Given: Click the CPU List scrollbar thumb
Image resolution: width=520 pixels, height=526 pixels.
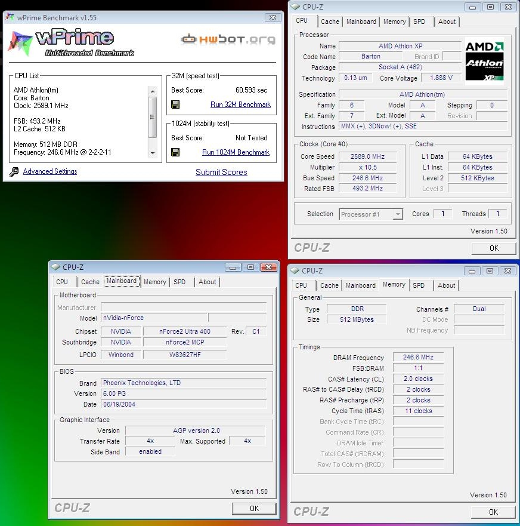Looking at the screenshot, I should pyautogui.click(x=153, y=117).
